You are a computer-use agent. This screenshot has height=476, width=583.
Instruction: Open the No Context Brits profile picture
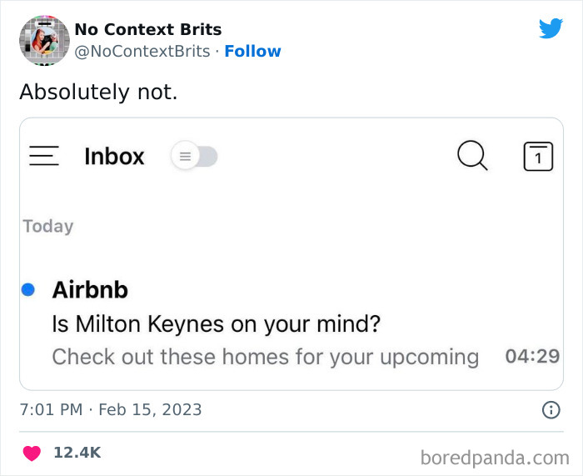(x=44, y=39)
